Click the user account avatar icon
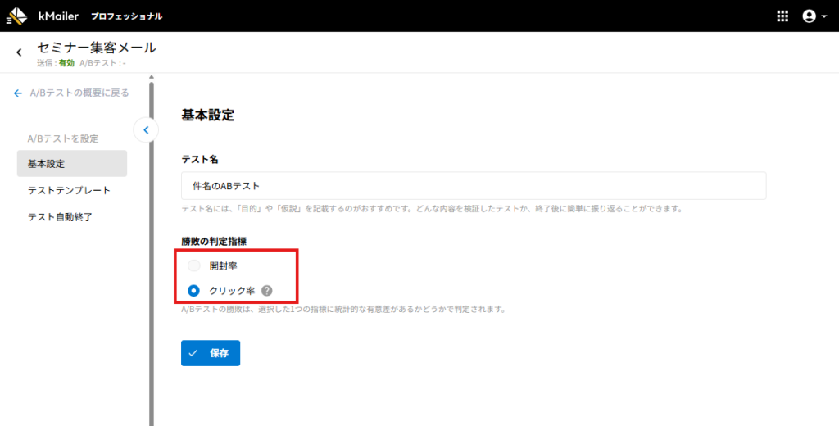The width and height of the screenshot is (839, 426). [810, 16]
